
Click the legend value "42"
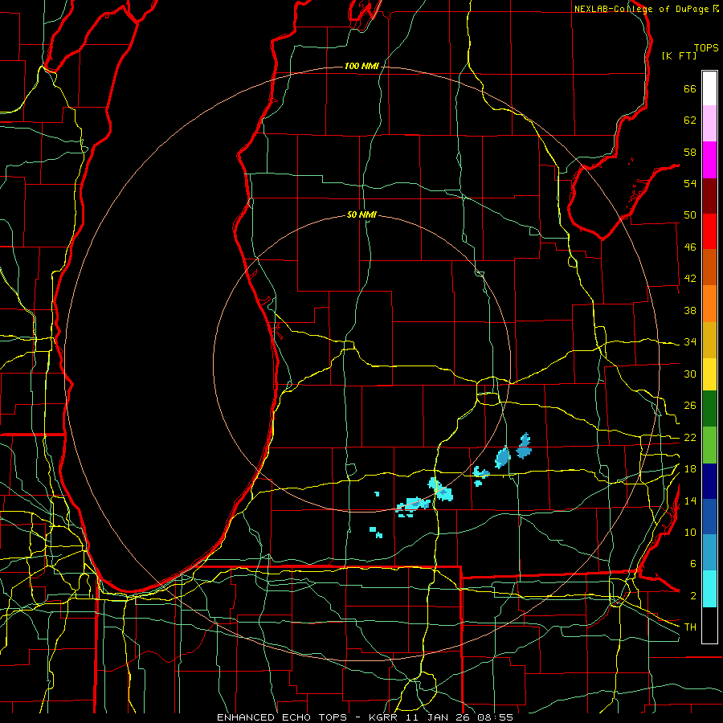coord(690,279)
